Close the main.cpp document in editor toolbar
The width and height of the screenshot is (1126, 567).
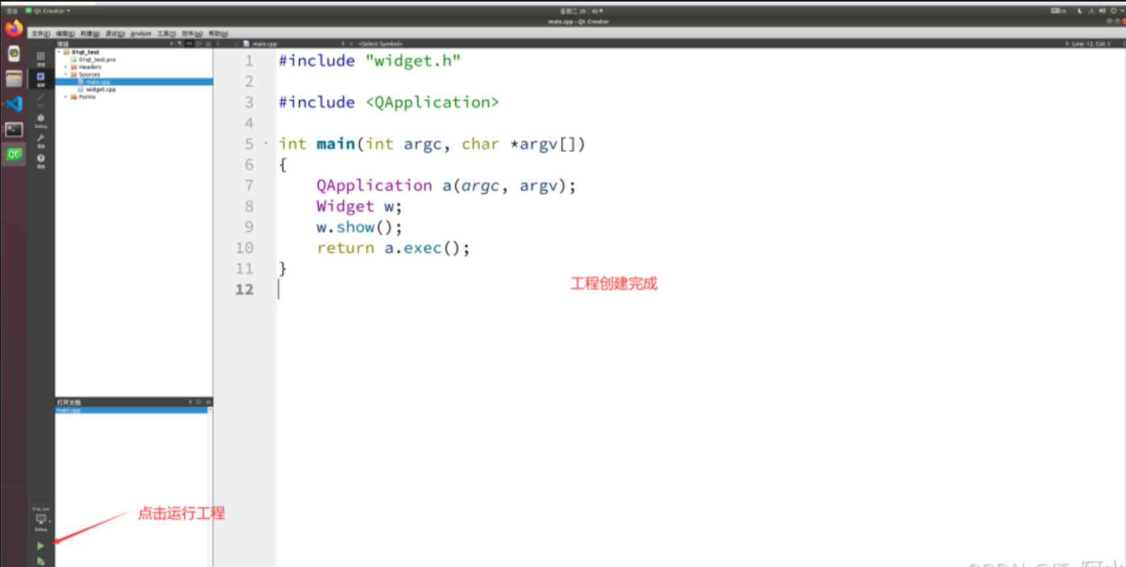click(351, 44)
